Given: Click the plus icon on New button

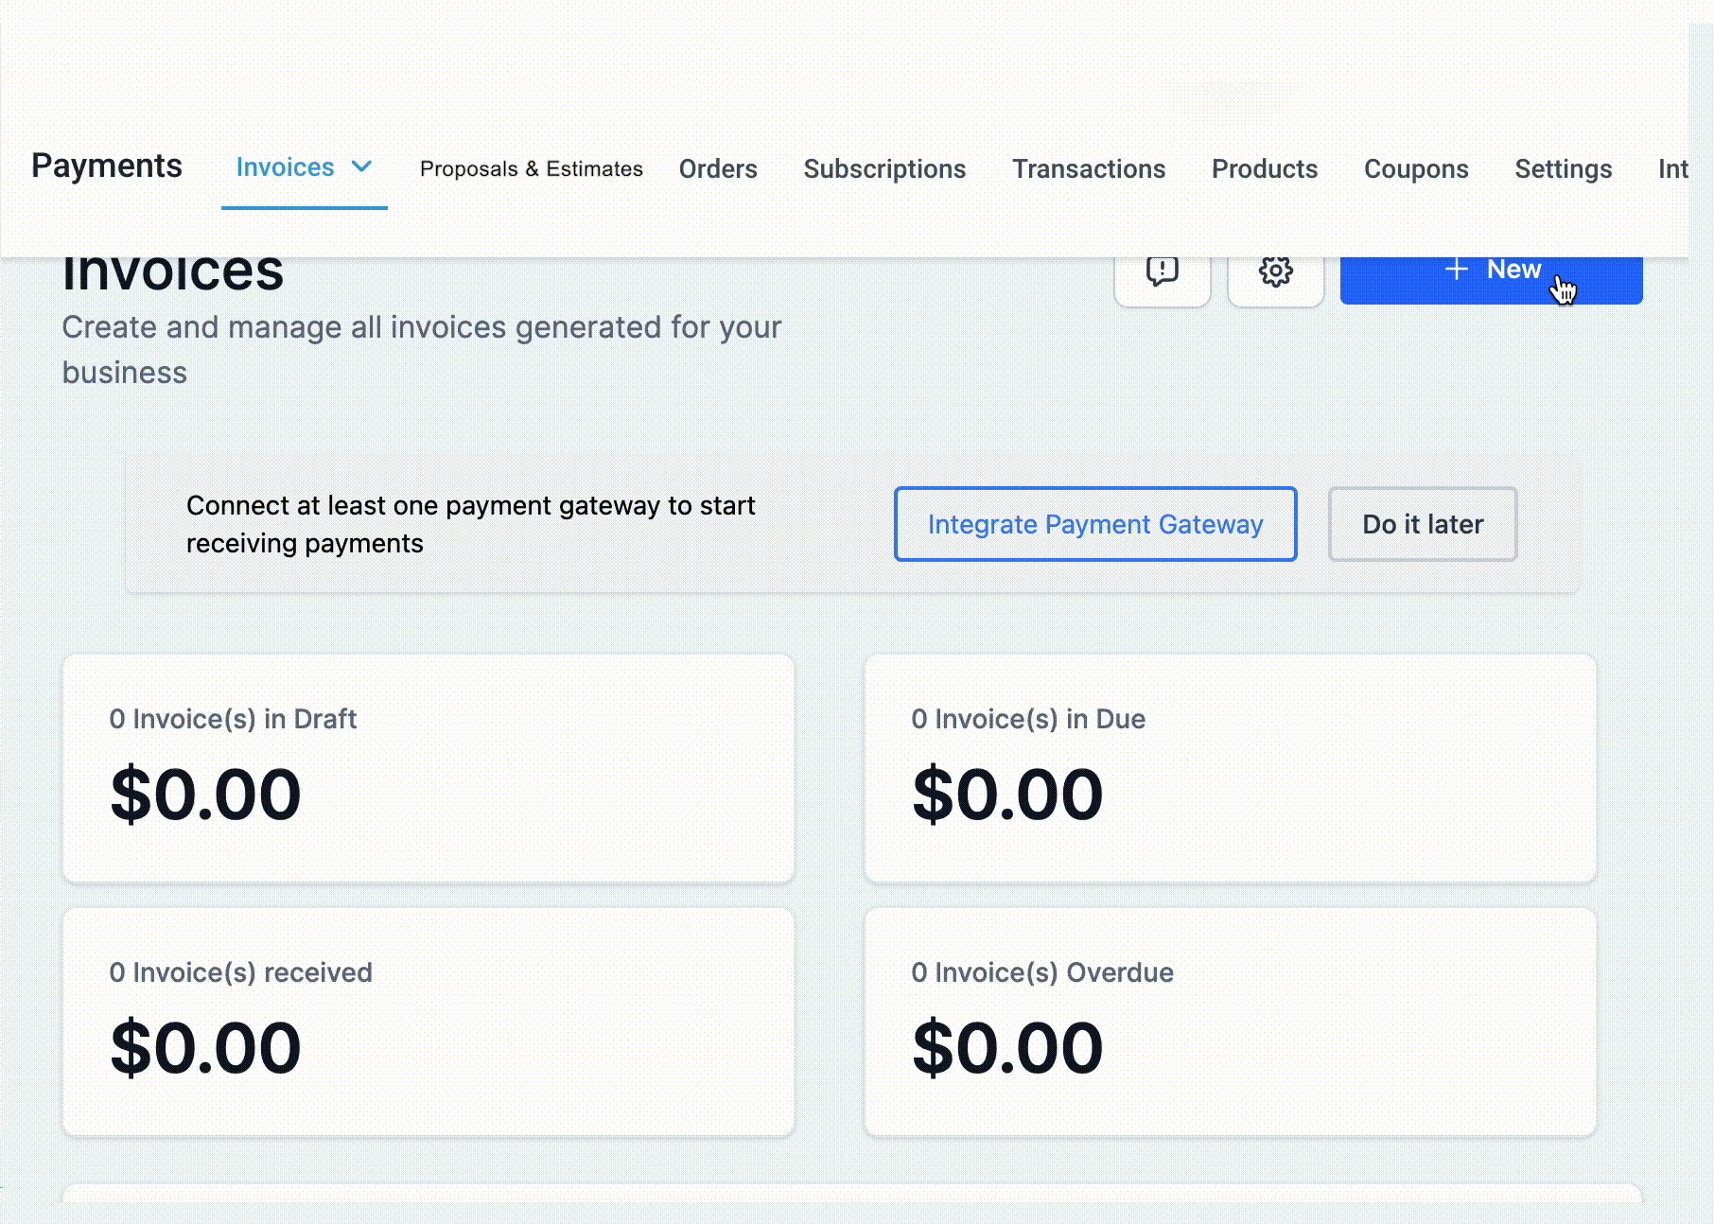Looking at the screenshot, I should [x=1457, y=271].
